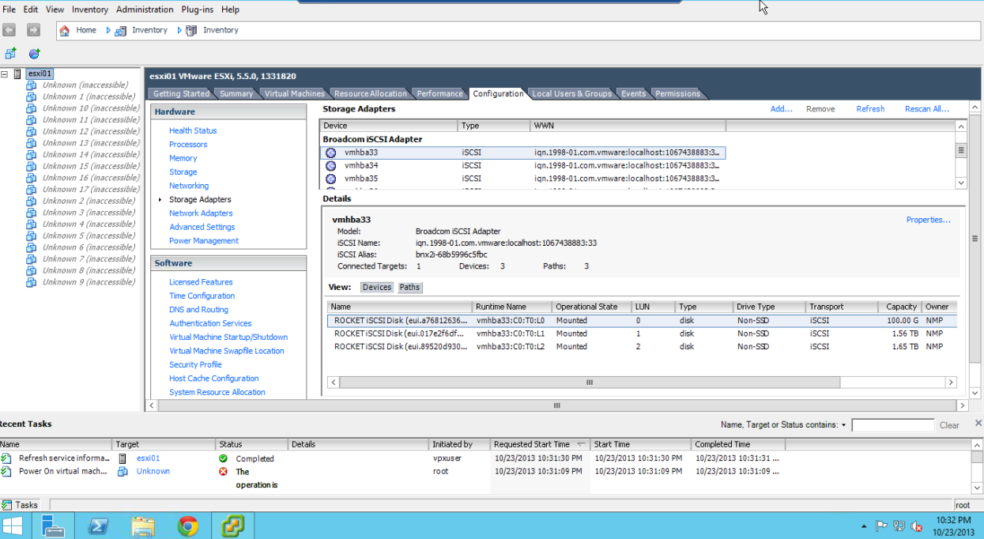Open File Explorer from the taskbar

click(x=143, y=526)
